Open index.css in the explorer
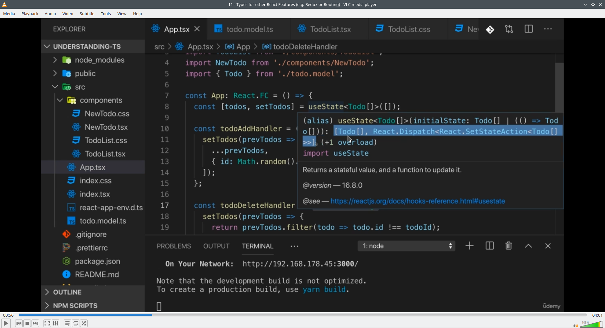Screen dimensions: 605x328 (93, 181)
